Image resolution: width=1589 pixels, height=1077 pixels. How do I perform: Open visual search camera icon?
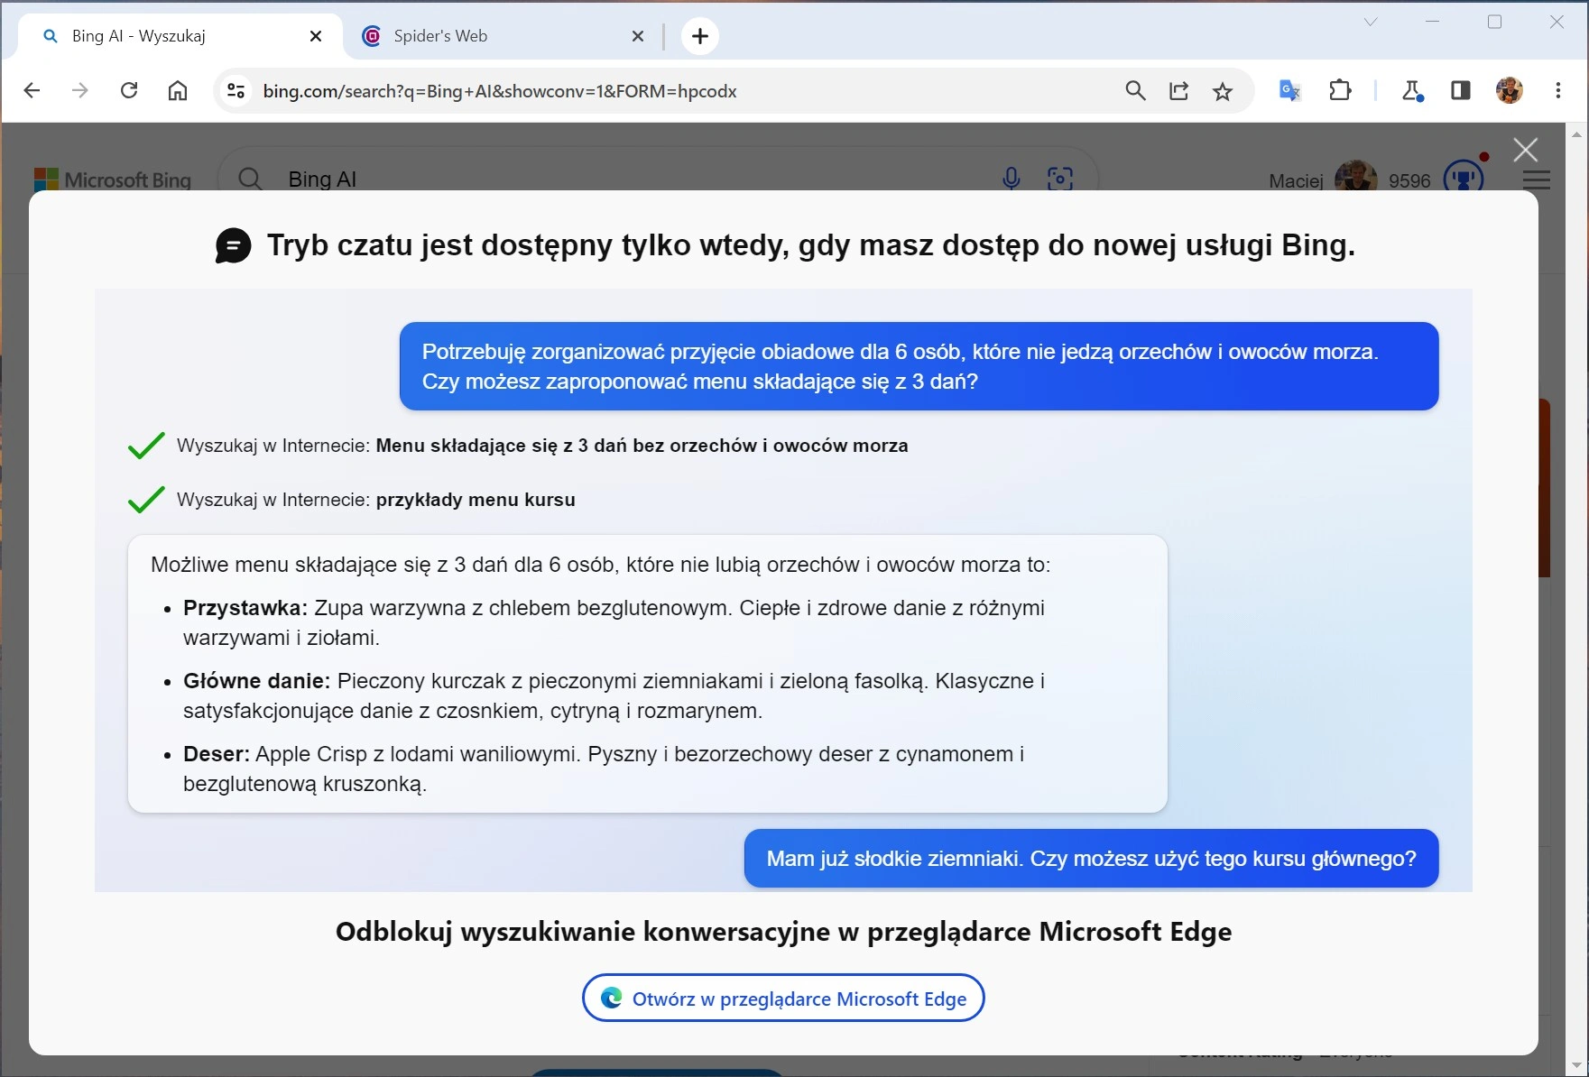[x=1060, y=179]
